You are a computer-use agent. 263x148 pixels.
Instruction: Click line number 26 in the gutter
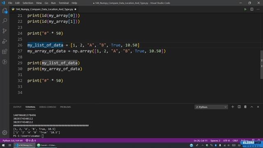pos(20,45)
